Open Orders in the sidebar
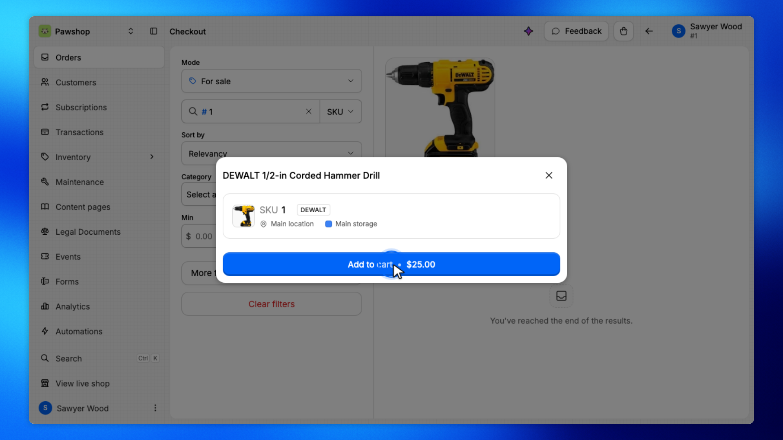The width and height of the screenshot is (783, 440). (x=99, y=57)
